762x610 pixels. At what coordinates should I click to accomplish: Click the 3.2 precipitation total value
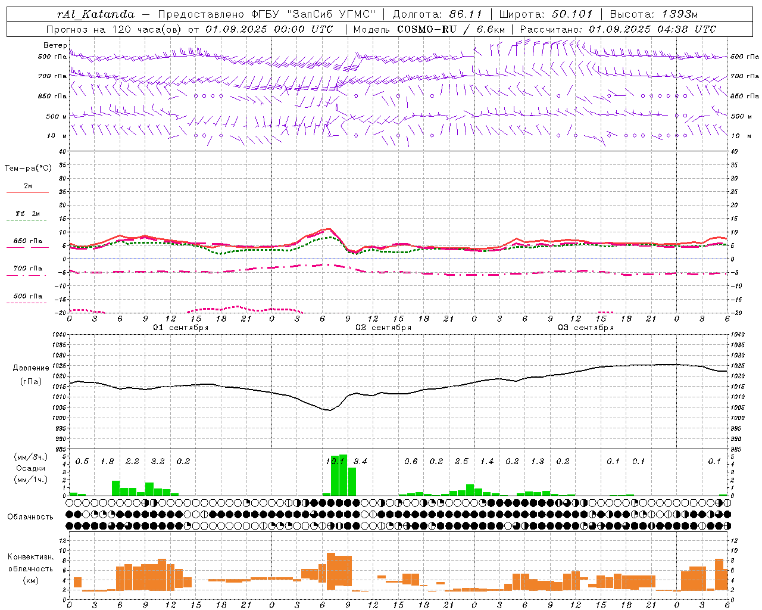(158, 461)
